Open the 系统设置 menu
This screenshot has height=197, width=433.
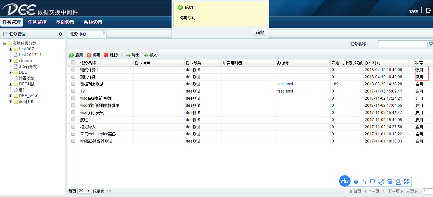tap(93, 22)
